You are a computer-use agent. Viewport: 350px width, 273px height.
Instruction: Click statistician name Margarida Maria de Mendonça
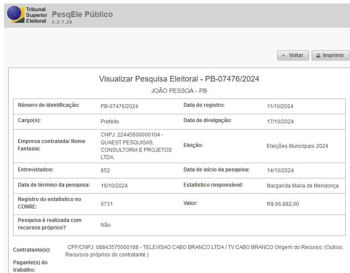[x=302, y=186]
